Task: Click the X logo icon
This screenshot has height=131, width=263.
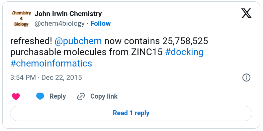Action: [x=246, y=13]
